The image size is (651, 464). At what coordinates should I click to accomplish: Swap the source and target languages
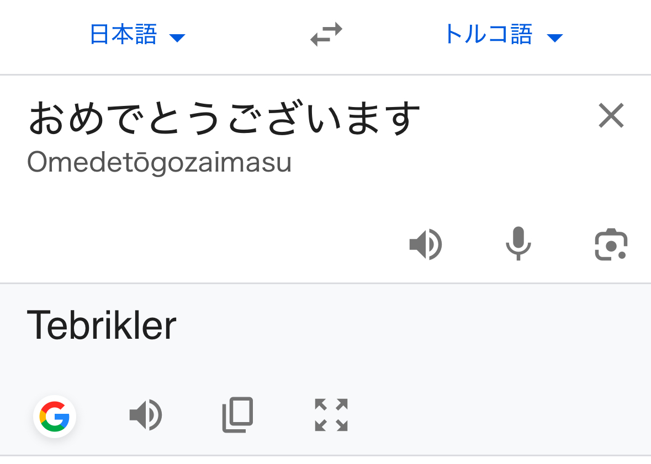[x=326, y=34]
